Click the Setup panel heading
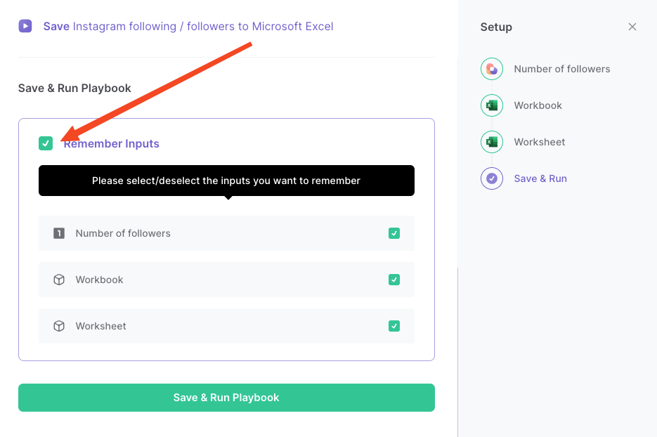 point(496,27)
